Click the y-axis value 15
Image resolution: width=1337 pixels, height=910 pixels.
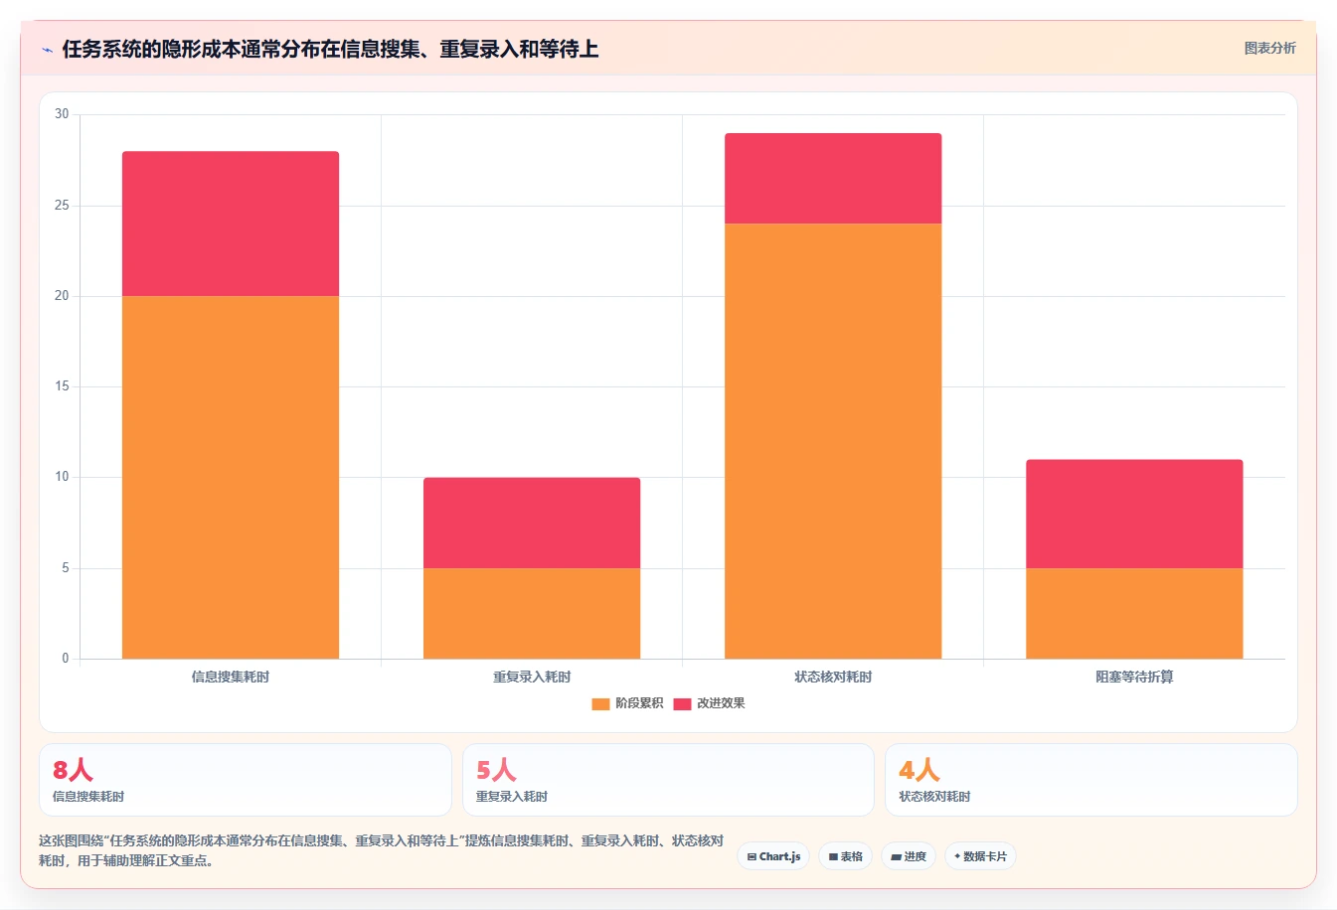pos(62,386)
